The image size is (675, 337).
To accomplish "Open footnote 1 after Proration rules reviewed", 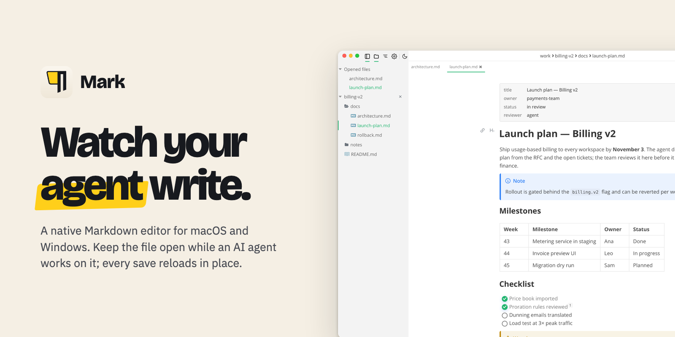I will coord(570,305).
